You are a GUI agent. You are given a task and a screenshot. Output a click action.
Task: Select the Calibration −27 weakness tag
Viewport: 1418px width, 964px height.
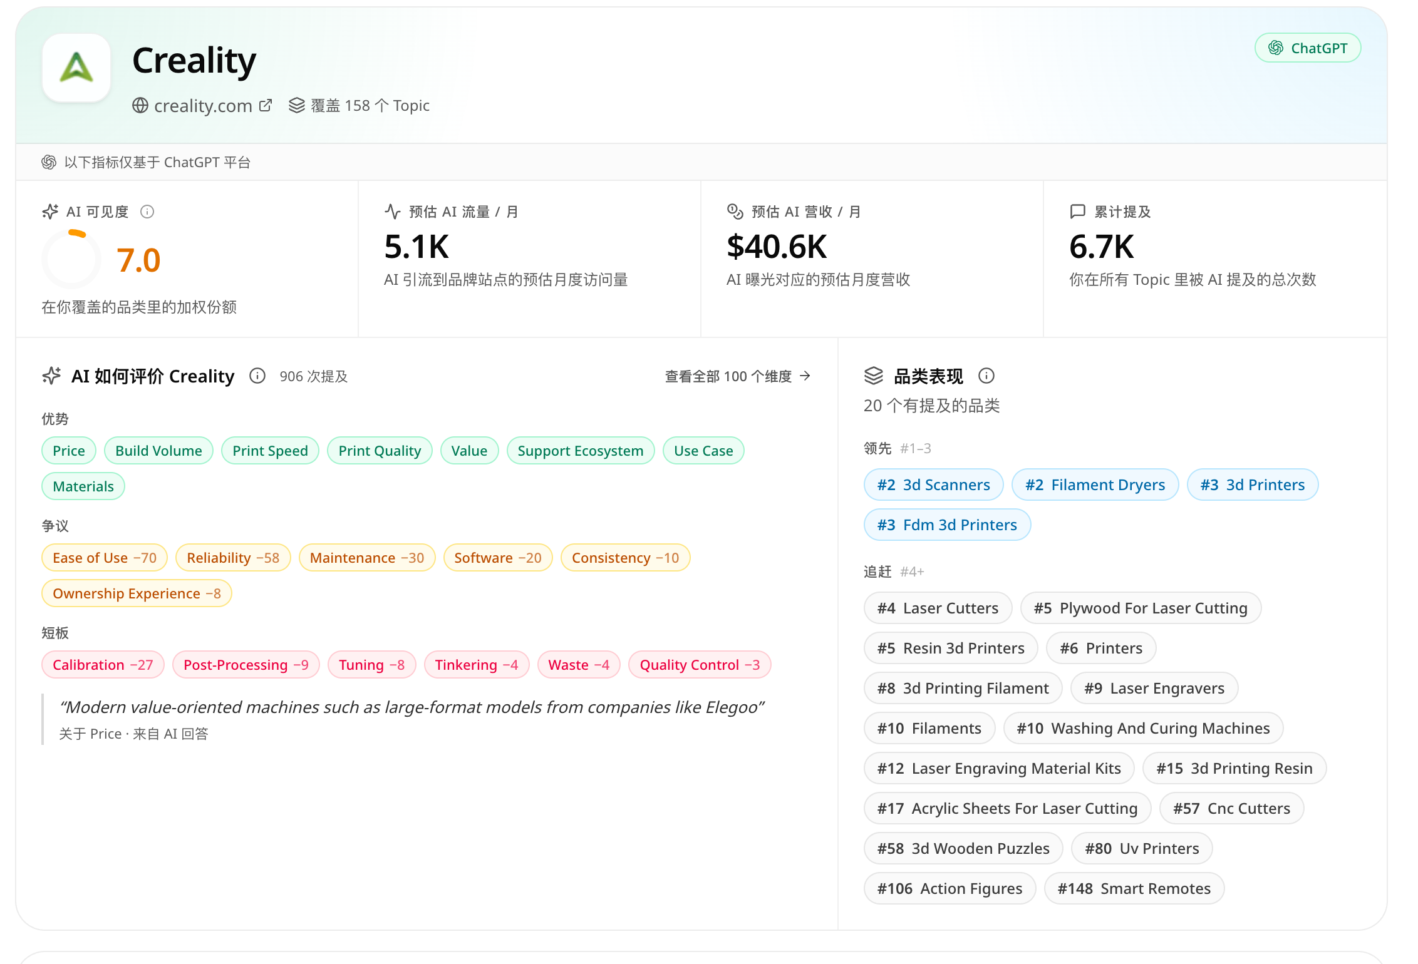[103, 665]
